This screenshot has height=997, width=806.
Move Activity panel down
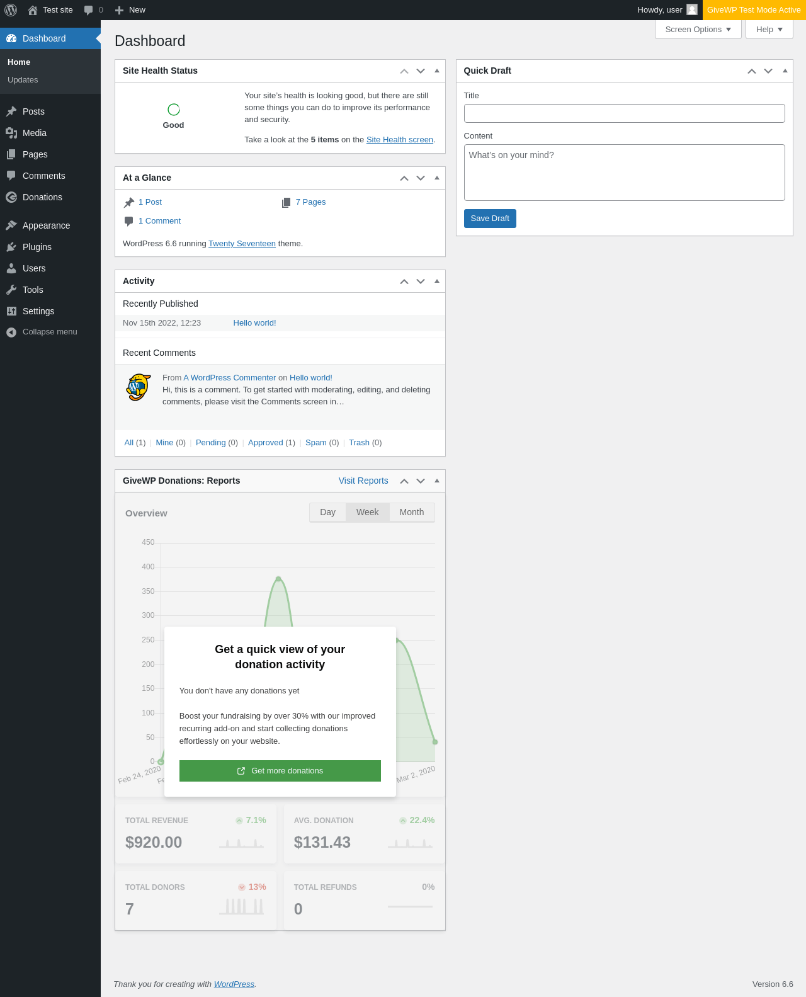click(x=421, y=282)
